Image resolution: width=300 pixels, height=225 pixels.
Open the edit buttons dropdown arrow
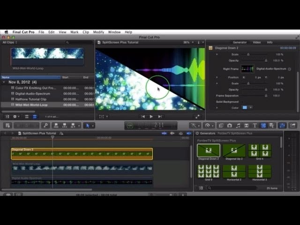pyautogui.click(x=79, y=126)
